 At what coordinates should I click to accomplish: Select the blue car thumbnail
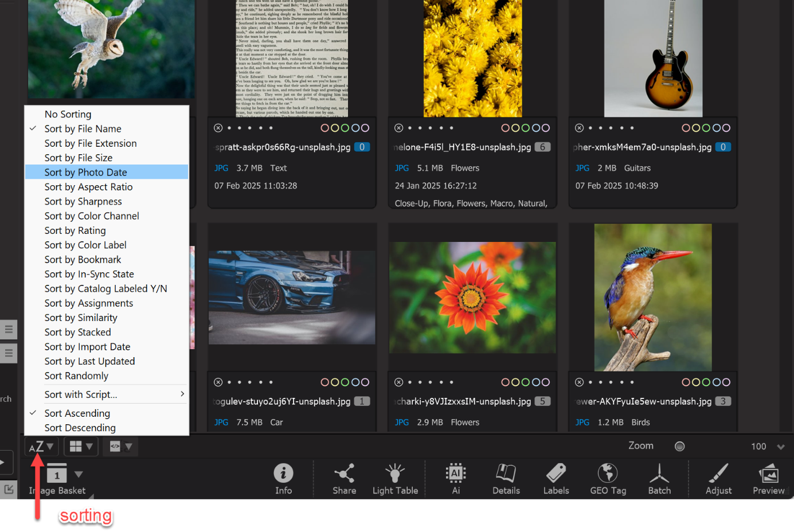(x=292, y=298)
